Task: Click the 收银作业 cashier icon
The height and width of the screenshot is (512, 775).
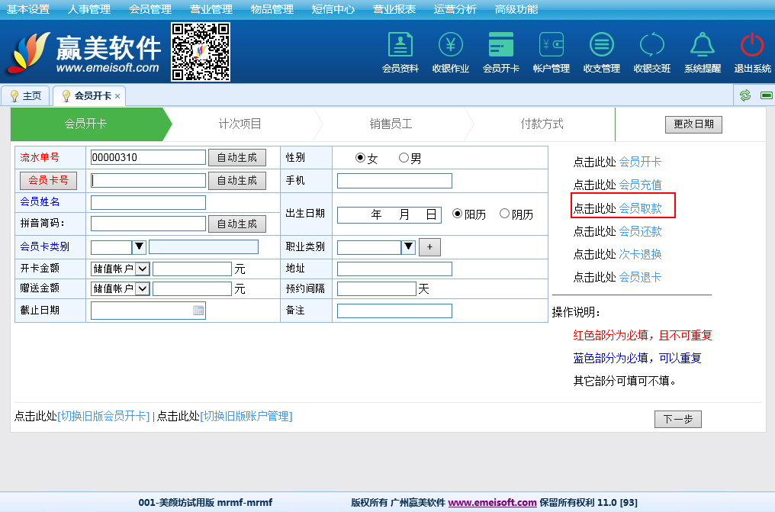Action: pyautogui.click(x=450, y=46)
